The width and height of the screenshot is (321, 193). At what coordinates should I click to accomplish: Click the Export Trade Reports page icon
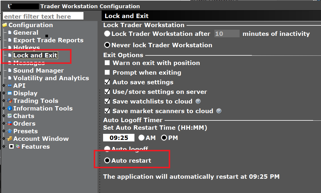click(10, 40)
